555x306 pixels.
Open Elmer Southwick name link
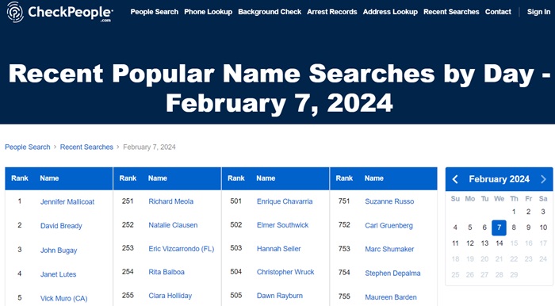pos(282,225)
